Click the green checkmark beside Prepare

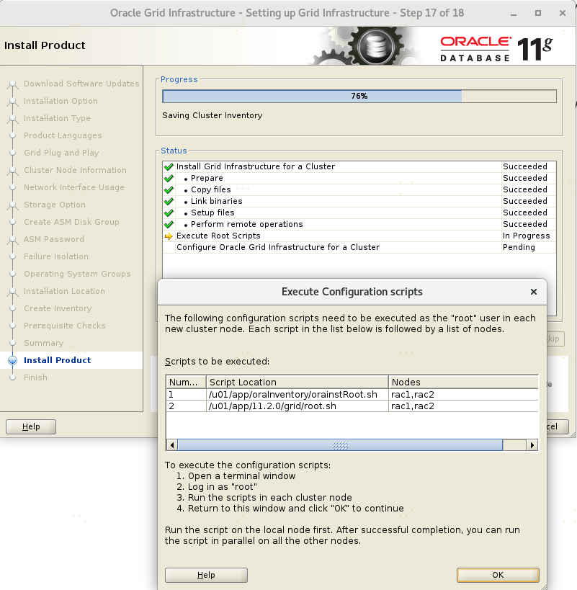(x=169, y=178)
